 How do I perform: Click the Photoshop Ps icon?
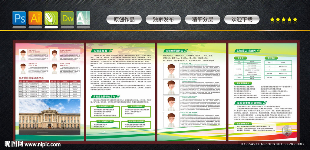pyautogui.click(x=19, y=18)
